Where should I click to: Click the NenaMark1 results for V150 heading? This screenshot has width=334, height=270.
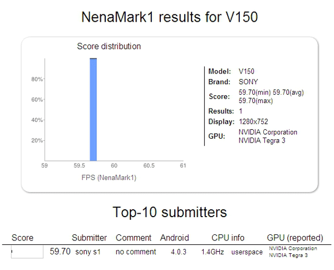click(170, 17)
